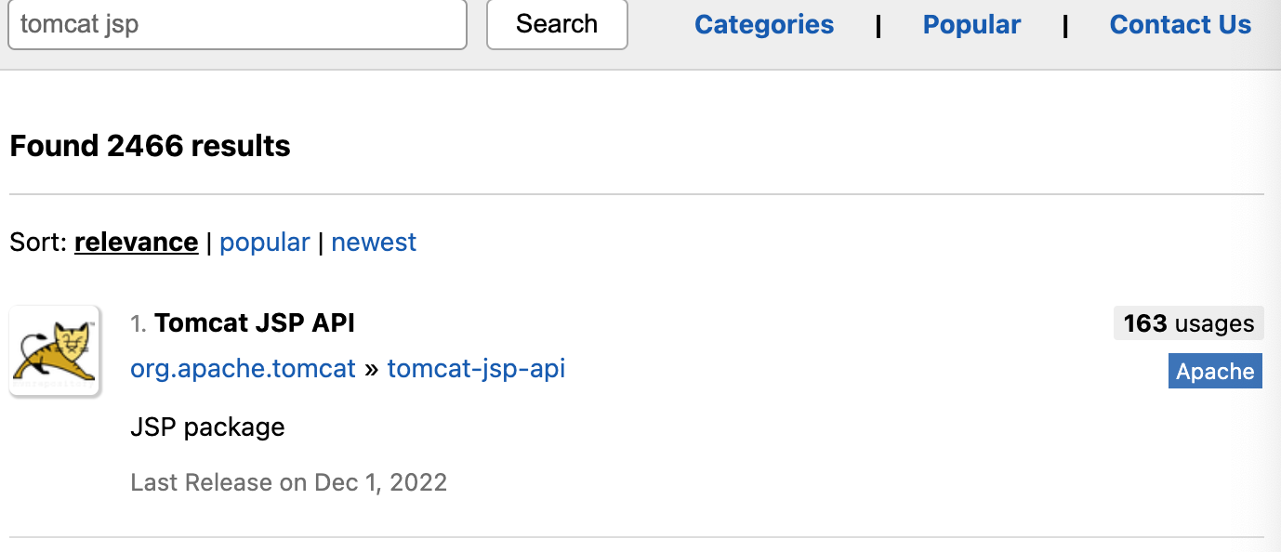
Task: Click the 'JSP package' description text
Action: tap(207, 427)
